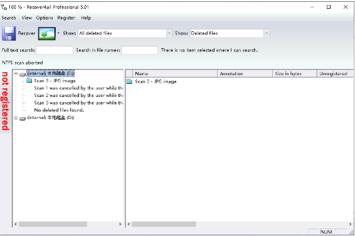Screen dimensions: 355x236
Task: Click the folder icon of Scan 3 in the tree
Action: [x=29, y=80]
